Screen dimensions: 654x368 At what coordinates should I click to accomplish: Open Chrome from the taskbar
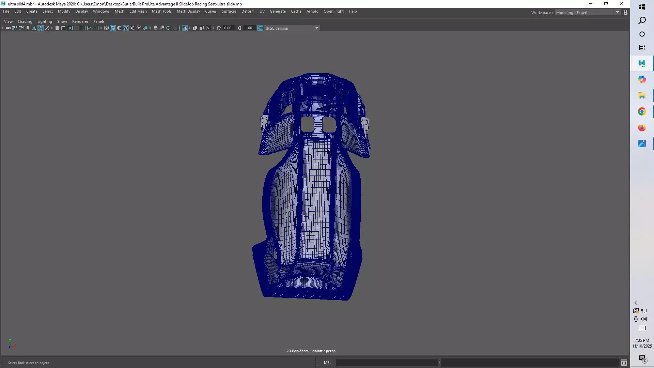[x=642, y=111]
